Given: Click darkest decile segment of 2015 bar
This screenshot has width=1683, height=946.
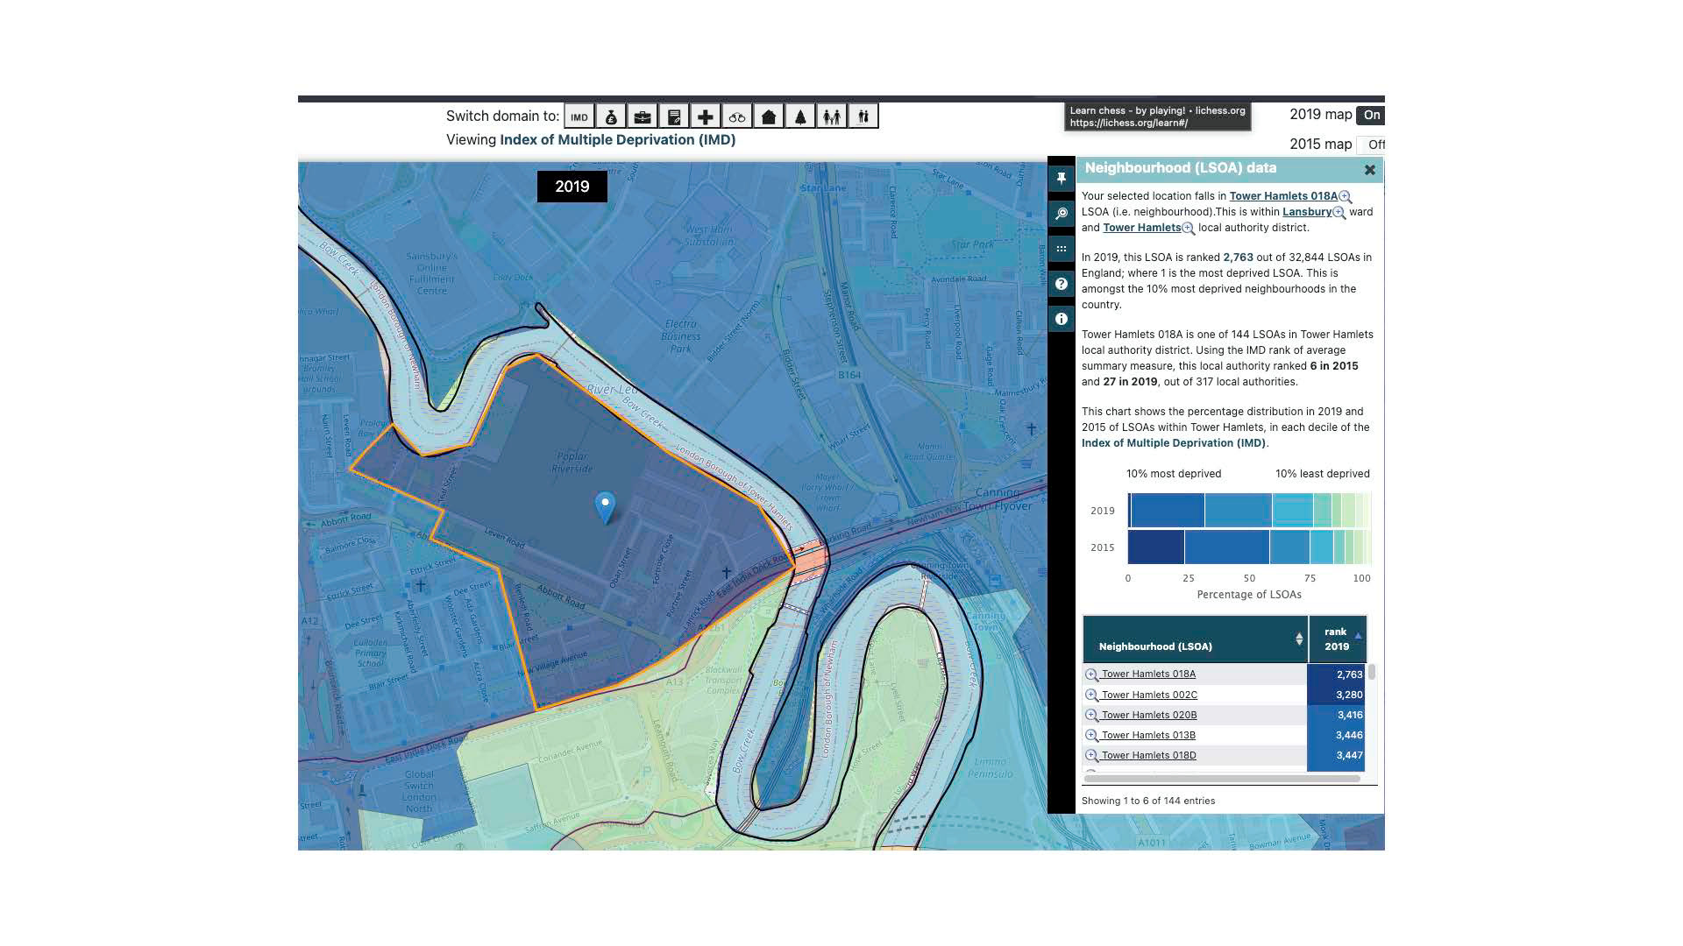Looking at the screenshot, I should pos(1155,547).
